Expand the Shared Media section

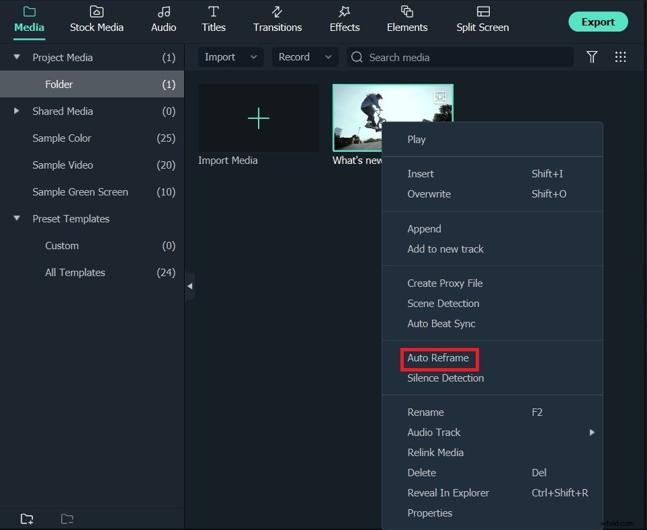[x=16, y=111]
